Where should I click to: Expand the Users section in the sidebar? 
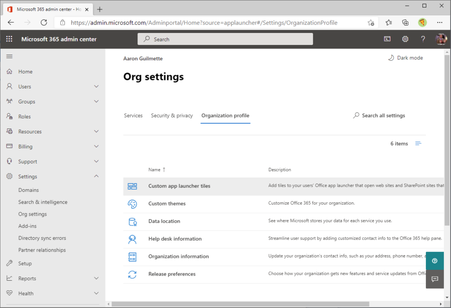click(x=96, y=86)
